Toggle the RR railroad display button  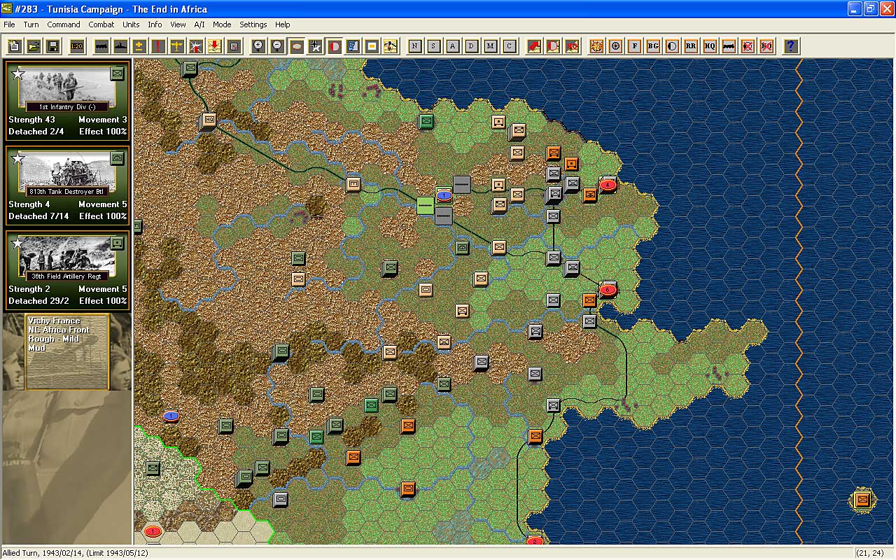click(x=691, y=46)
